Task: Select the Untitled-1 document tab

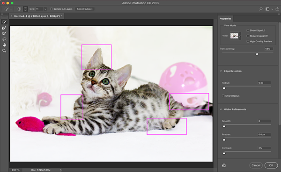Action: (x=38, y=16)
